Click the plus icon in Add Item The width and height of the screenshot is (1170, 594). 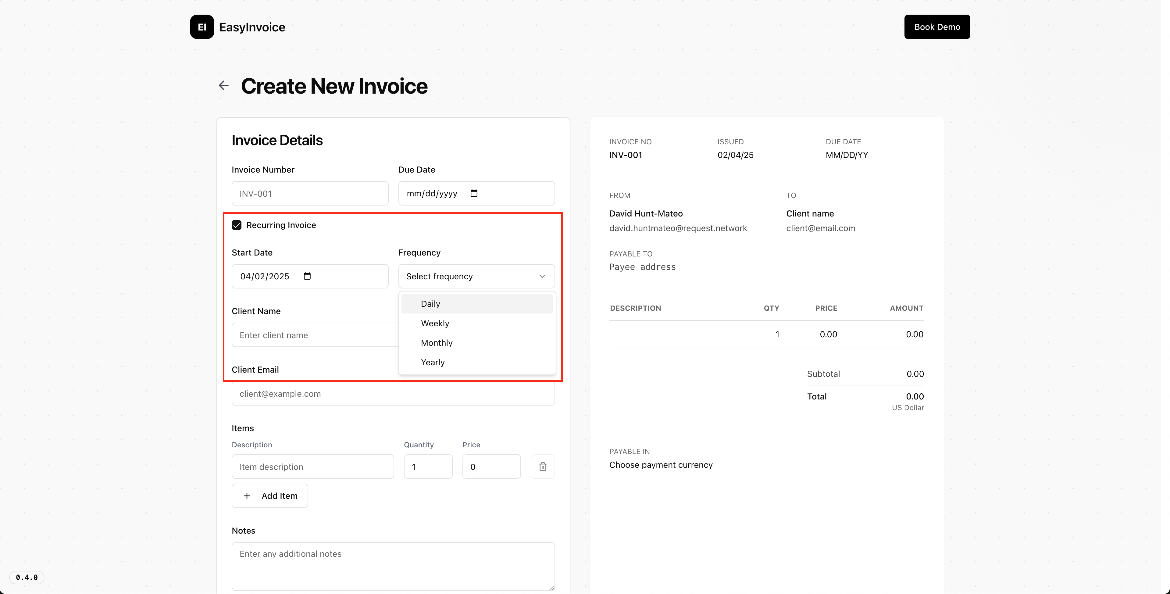click(247, 496)
